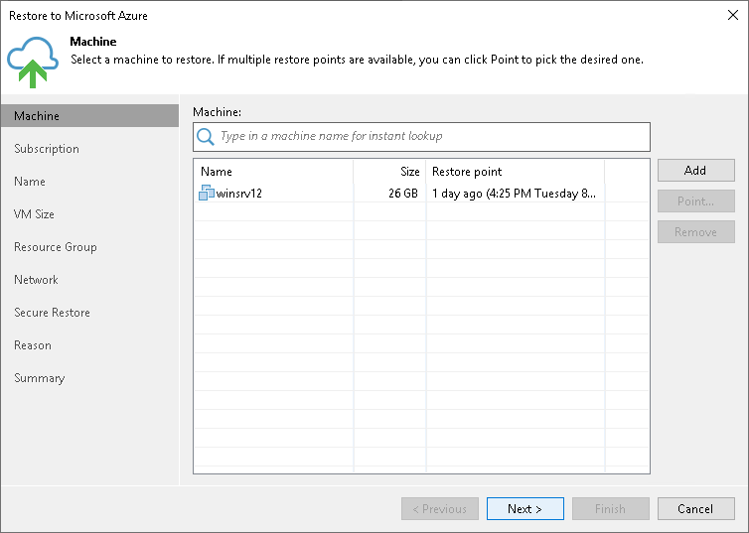Open the VM Size wizard step

[34, 214]
